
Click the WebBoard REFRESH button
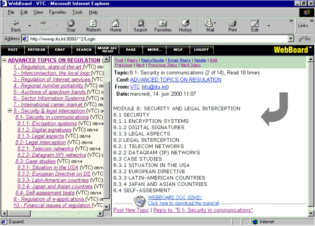coord(36,50)
